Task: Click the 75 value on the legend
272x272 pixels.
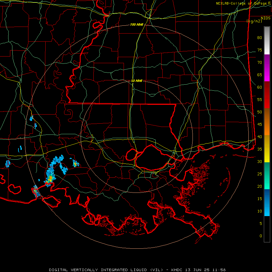Action: click(260, 50)
